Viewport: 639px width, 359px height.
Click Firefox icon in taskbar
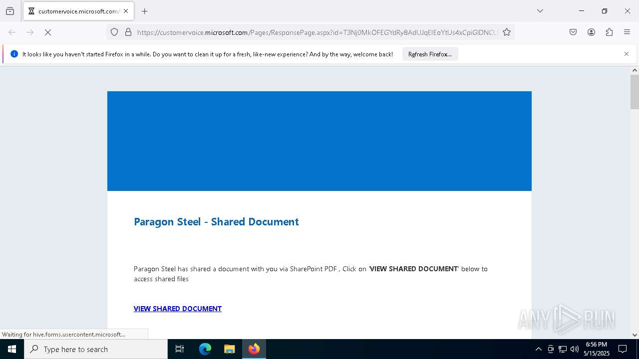pos(254,349)
